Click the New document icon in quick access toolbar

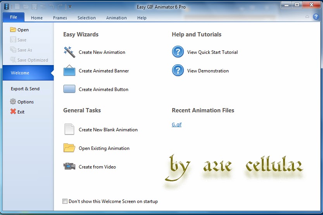[x=17, y=7]
